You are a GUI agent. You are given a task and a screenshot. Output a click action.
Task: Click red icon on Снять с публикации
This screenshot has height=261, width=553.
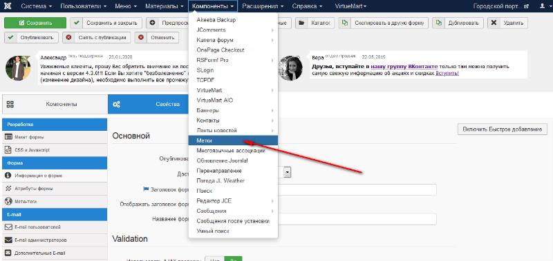(x=68, y=37)
